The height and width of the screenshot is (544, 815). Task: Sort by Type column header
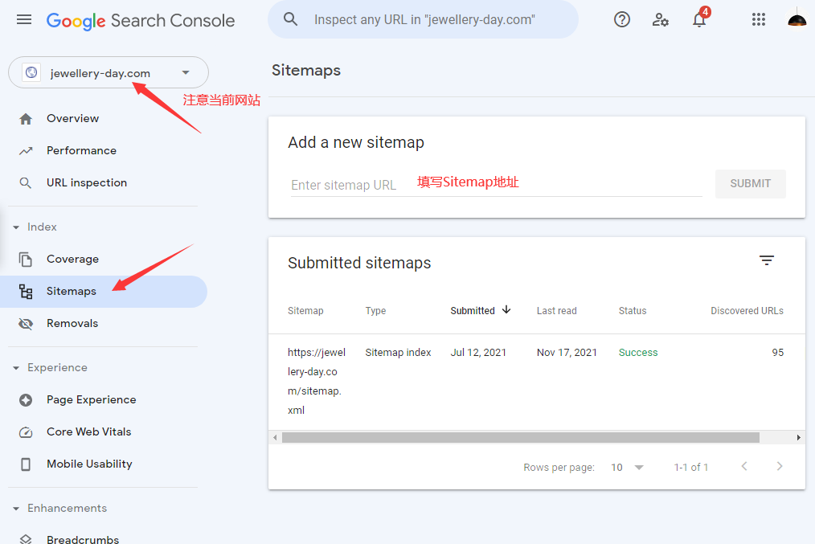click(x=375, y=311)
